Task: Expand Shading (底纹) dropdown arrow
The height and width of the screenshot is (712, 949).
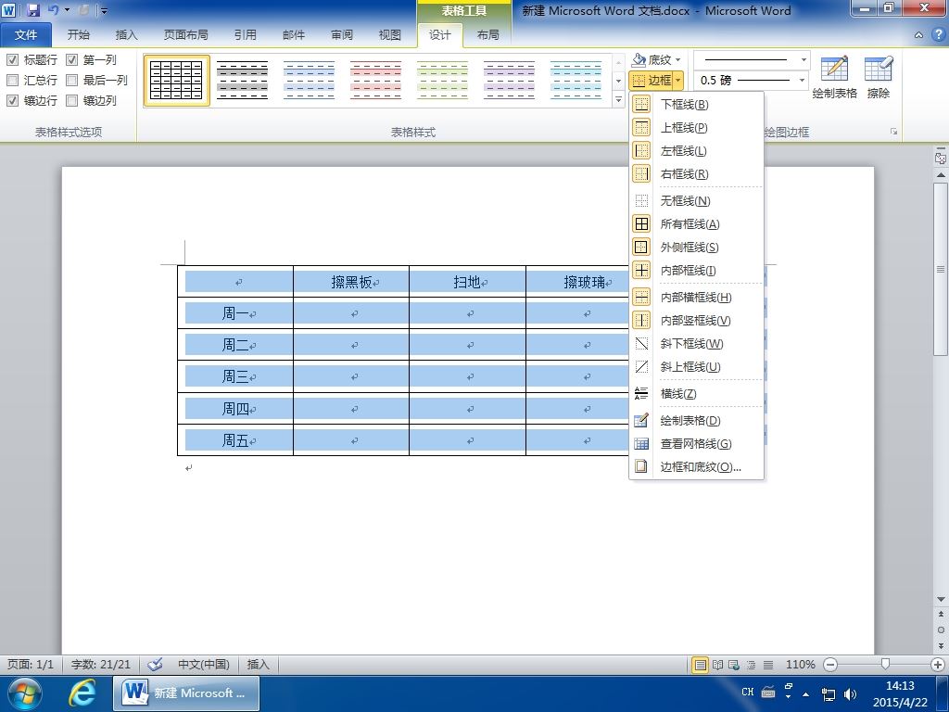Action: click(x=677, y=60)
